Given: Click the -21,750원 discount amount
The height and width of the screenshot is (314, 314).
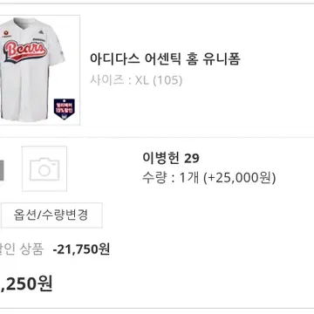Looking at the screenshot, I should (x=81, y=249).
